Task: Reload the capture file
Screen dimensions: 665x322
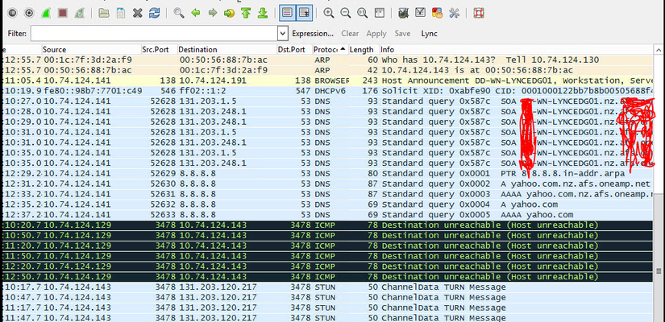Action: pos(154,13)
